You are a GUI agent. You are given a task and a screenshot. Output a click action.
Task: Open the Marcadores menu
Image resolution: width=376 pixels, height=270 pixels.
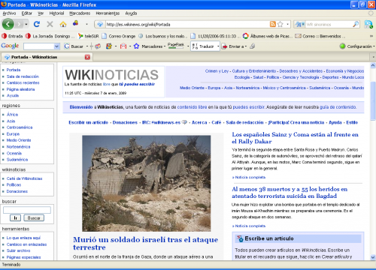tap(80, 13)
